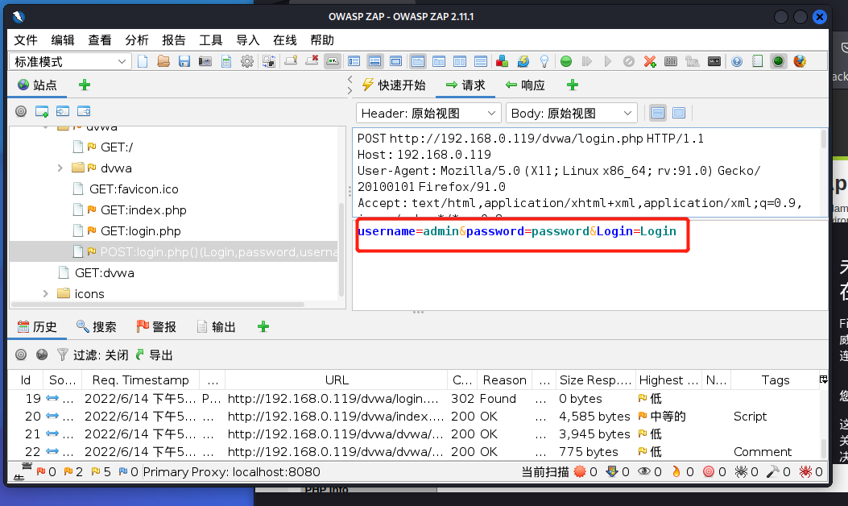Switch to the 搜索 tab

click(97, 327)
